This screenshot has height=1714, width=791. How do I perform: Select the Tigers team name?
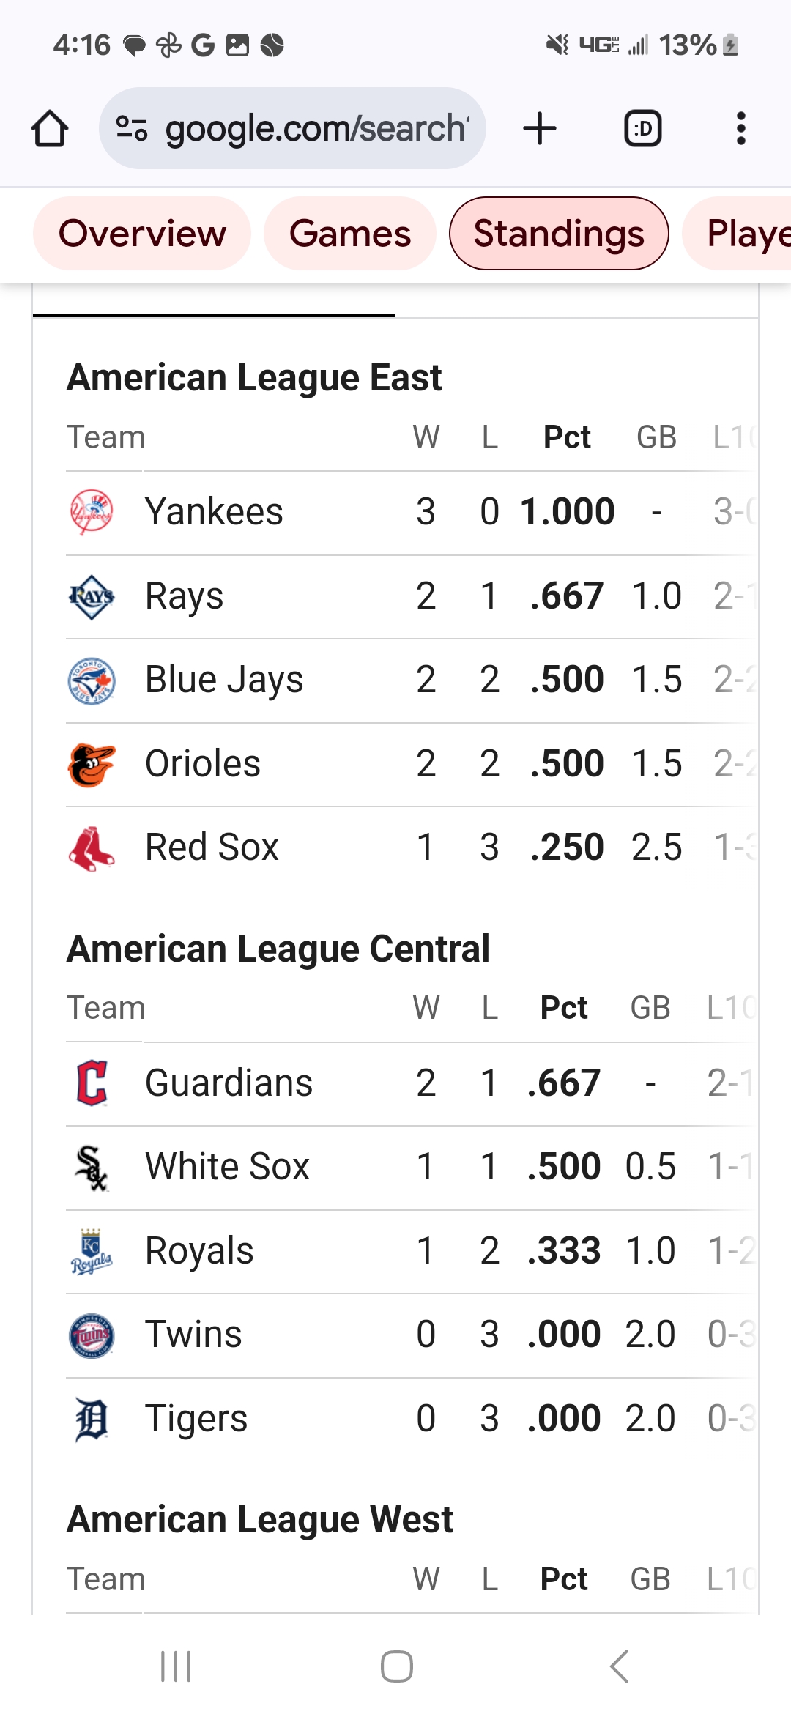point(196,1419)
